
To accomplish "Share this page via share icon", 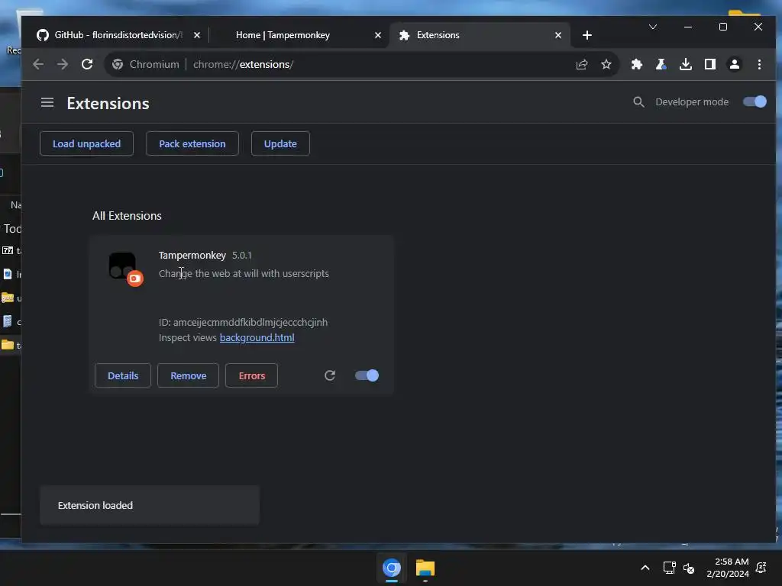I will click(582, 64).
